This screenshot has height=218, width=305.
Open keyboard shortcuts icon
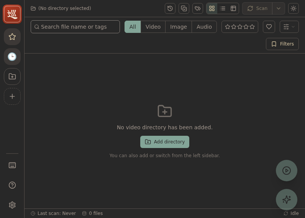click(x=12, y=165)
